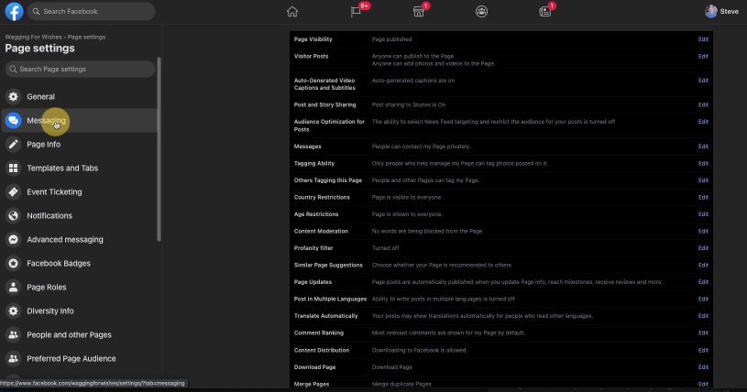Open Facebook Badges section
The width and height of the screenshot is (747, 392).
pos(79,264)
